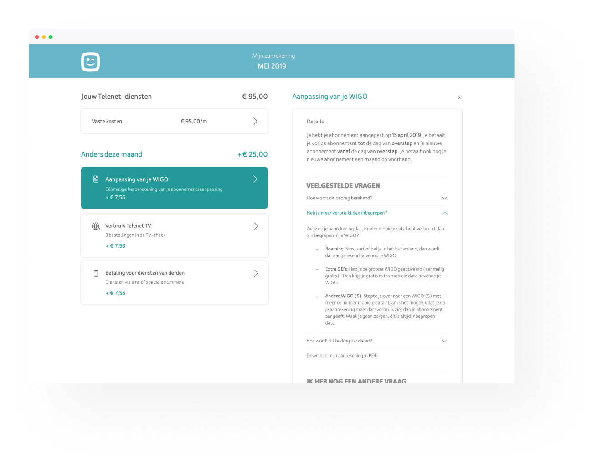Click the 'VEELGESTELDE VRAGEN' heading
The width and height of the screenshot is (602, 470).
pos(343,186)
